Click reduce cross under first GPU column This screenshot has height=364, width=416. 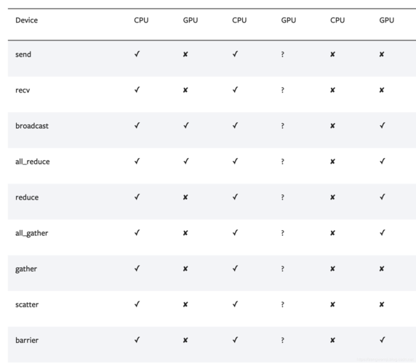[x=185, y=197]
